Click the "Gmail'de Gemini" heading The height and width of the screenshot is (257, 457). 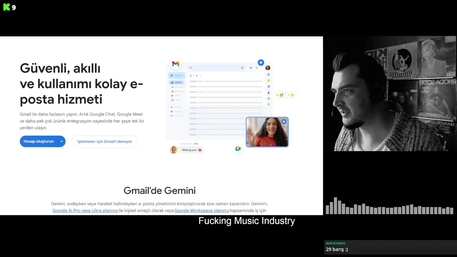pos(160,190)
